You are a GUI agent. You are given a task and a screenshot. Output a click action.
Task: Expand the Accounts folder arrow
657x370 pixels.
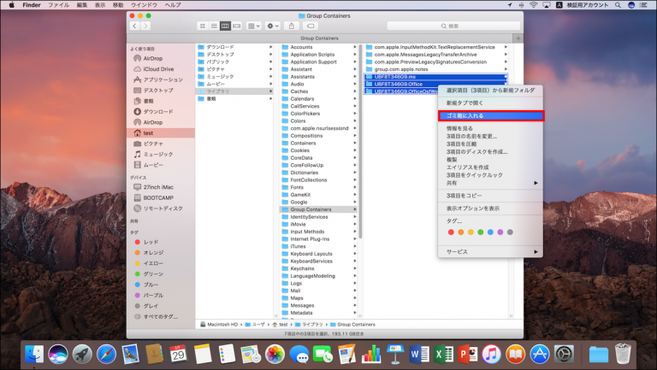coord(355,47)
